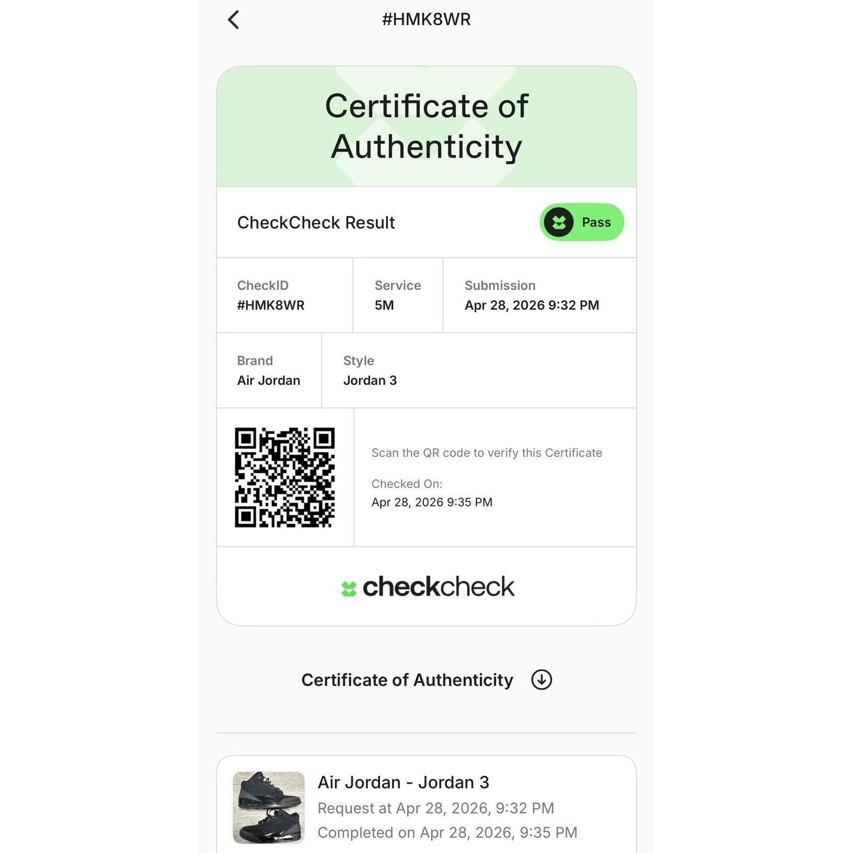Tap the green Certificate of Authenticity banner heading
853x853 pixels.
[426, 126]
